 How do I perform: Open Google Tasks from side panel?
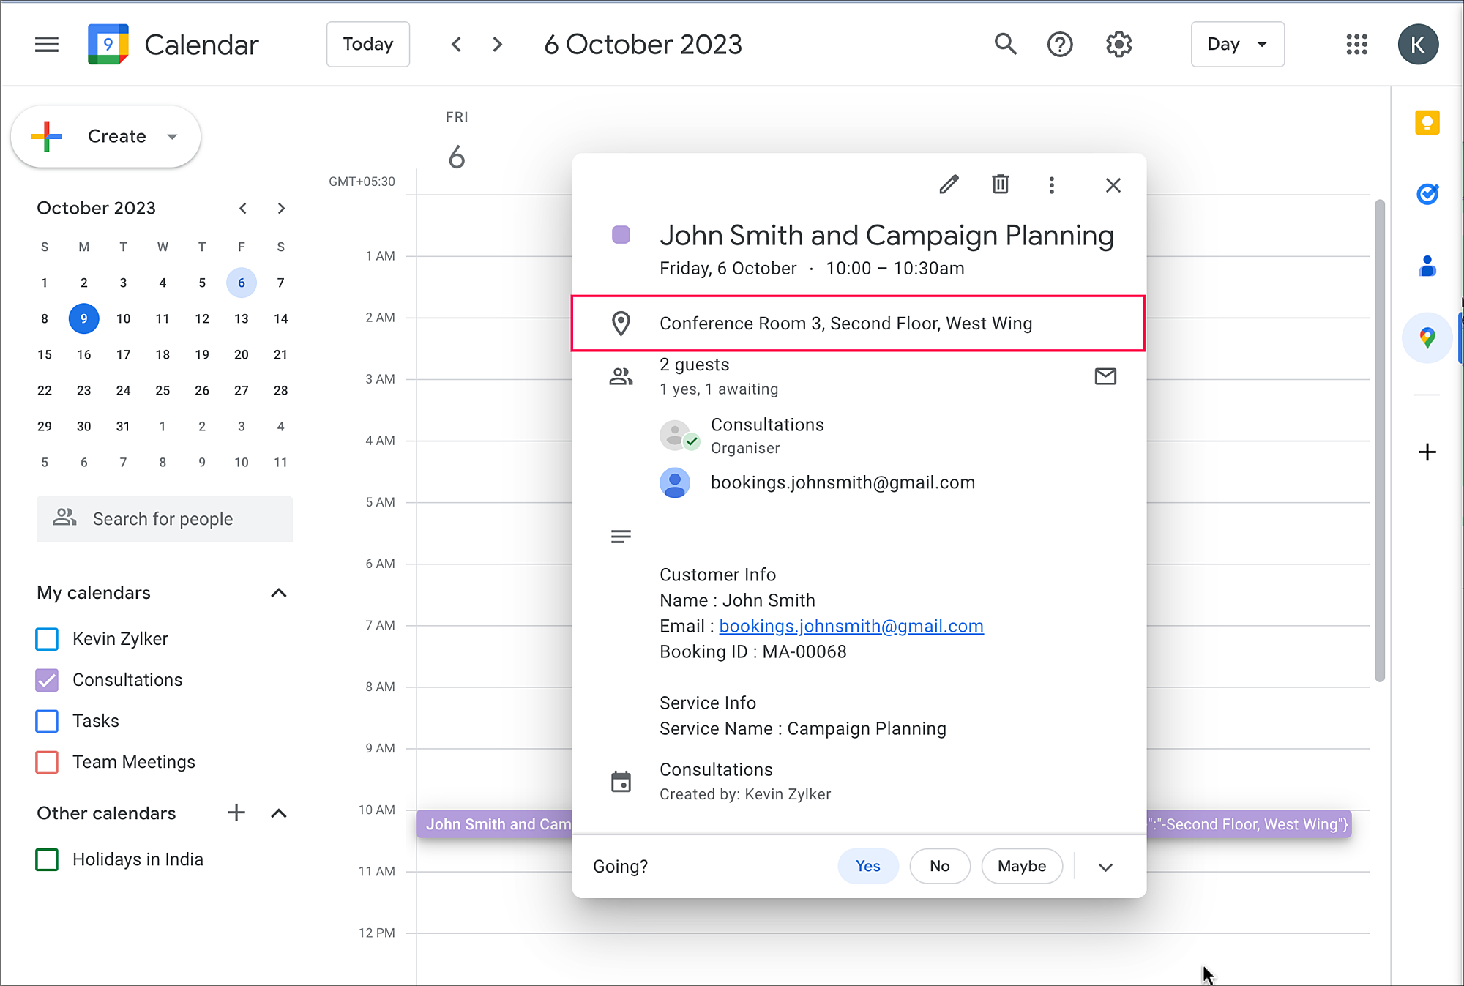[x=1427, y=194]
